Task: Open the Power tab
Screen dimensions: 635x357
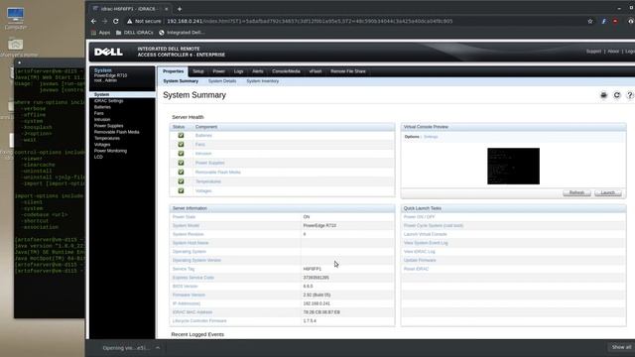Action: (x=218, y=71)
